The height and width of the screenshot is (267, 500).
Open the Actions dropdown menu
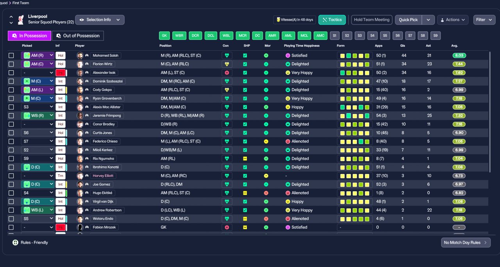tap(452, 20)
